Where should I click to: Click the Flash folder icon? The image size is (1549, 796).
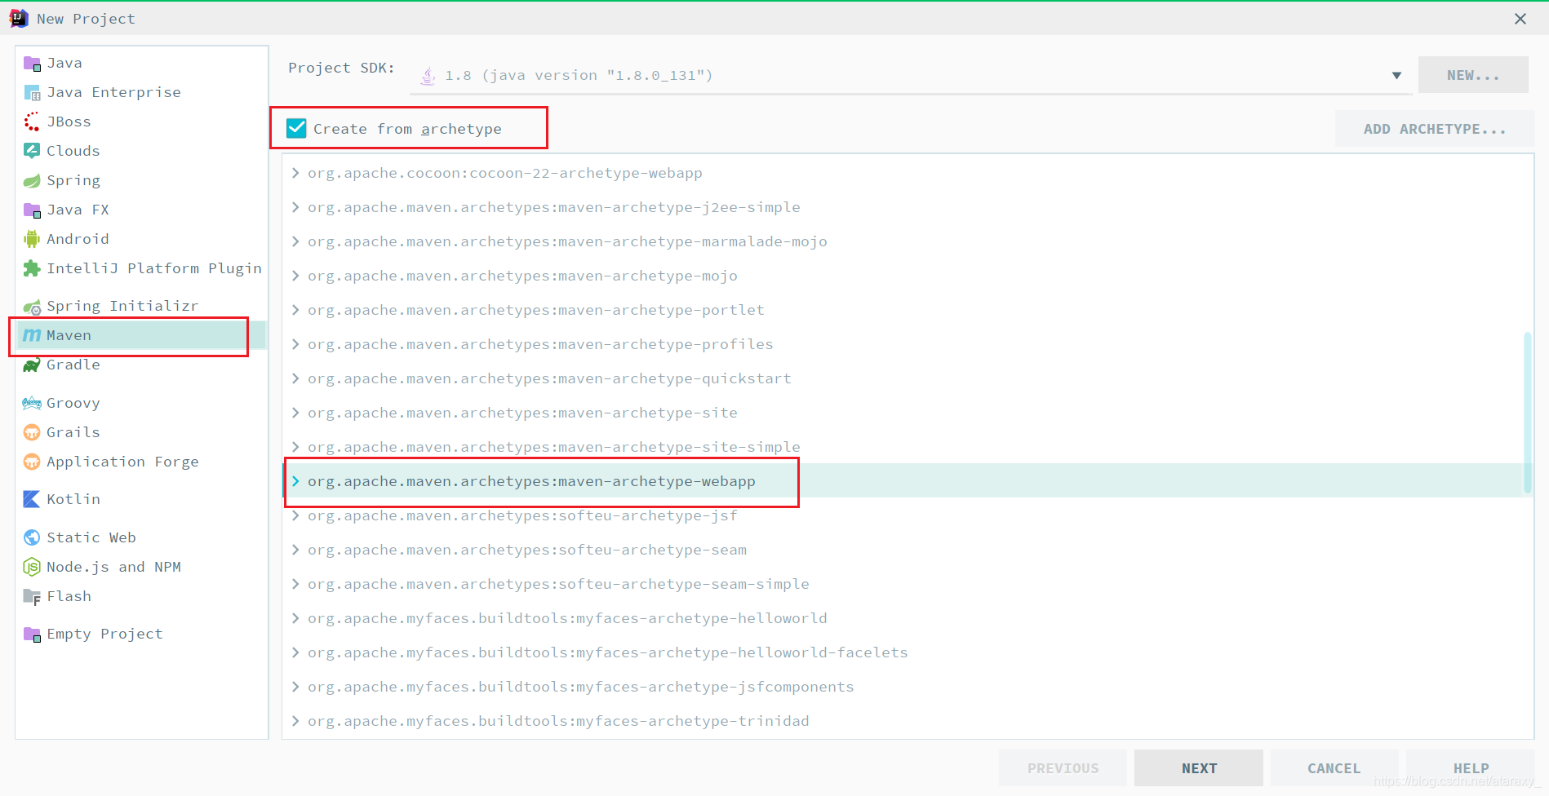click(32, 597)
